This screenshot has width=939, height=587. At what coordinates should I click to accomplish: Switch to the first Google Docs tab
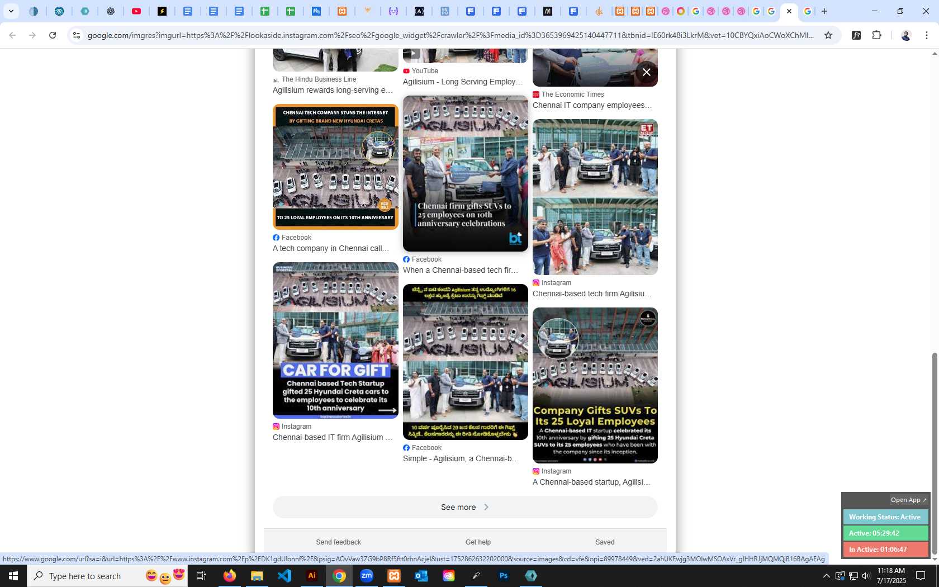(x=188, y=11)
